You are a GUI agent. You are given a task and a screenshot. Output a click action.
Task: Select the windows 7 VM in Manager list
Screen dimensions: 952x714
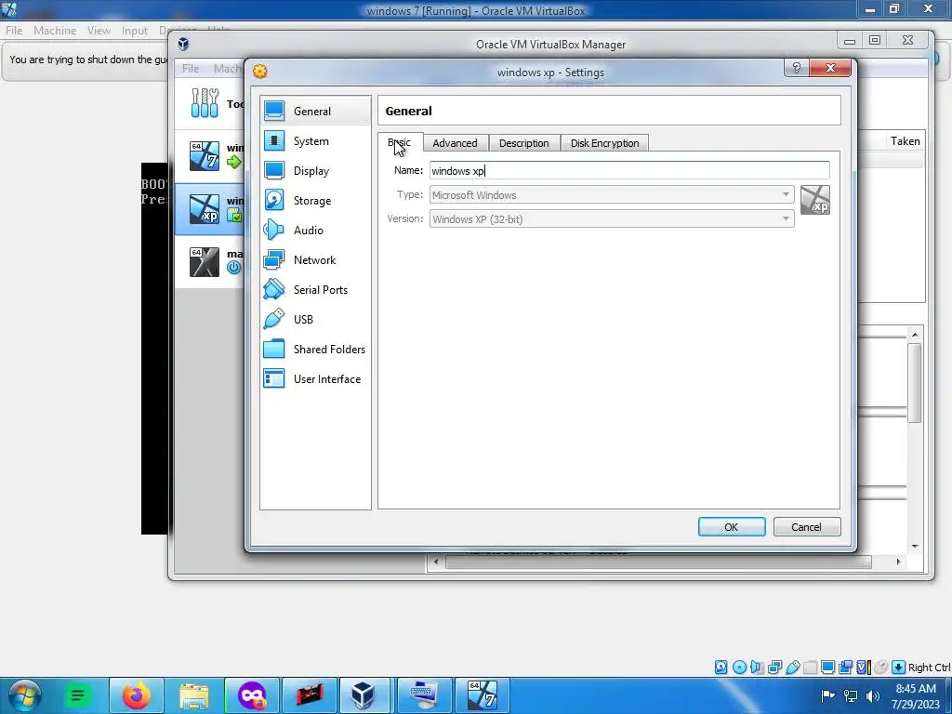click(x=210, y=156)
